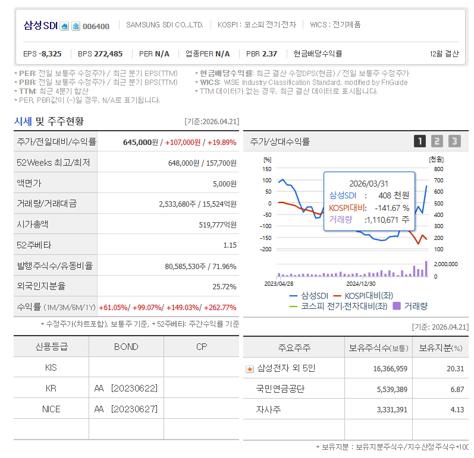
Task: Select the 645,000원 current price
Action: click(140, 142)
